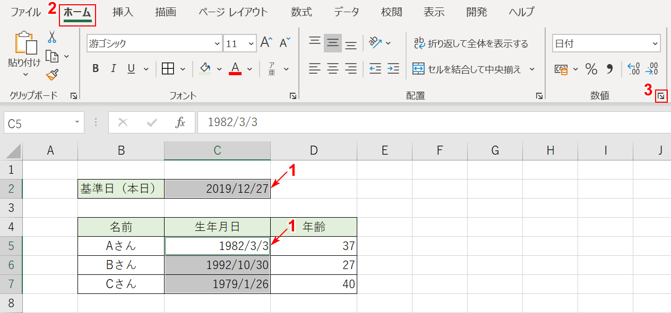The width and height of the screenshot is (671, 313).
Task: Toggle Bold formatting
Action: coord(96,68)
